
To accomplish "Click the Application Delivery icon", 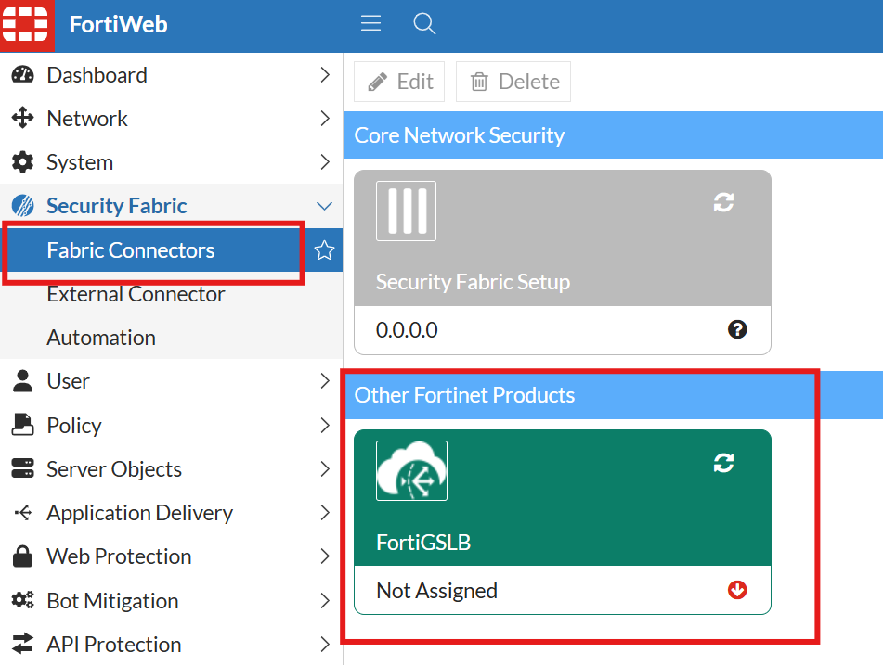I will pos(22,513).
